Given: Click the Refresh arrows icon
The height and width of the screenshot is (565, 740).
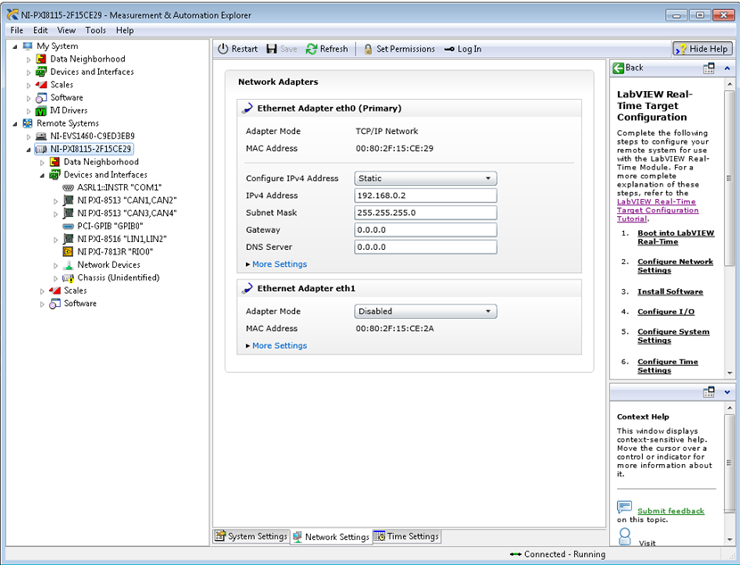Looking at the screenshot, I should point(311,49).
